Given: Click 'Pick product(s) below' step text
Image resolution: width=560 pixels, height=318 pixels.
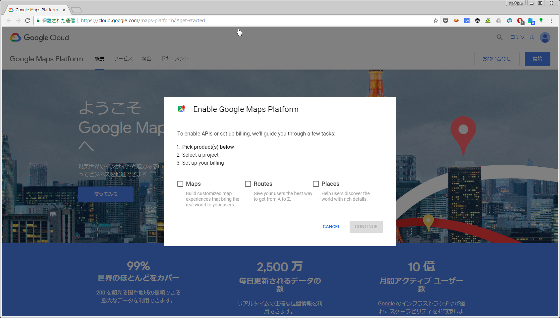Looking at the screenshot, I should coord(208,147).
